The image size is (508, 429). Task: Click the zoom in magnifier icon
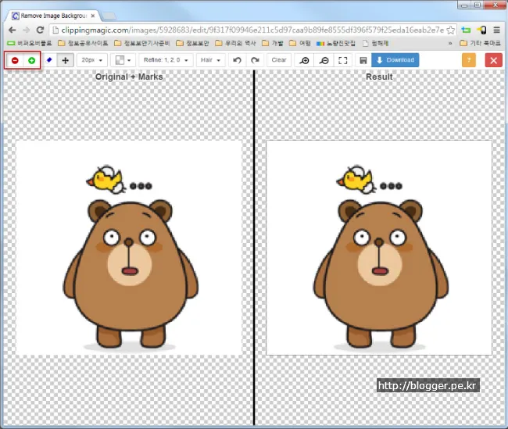pos(305,60)
